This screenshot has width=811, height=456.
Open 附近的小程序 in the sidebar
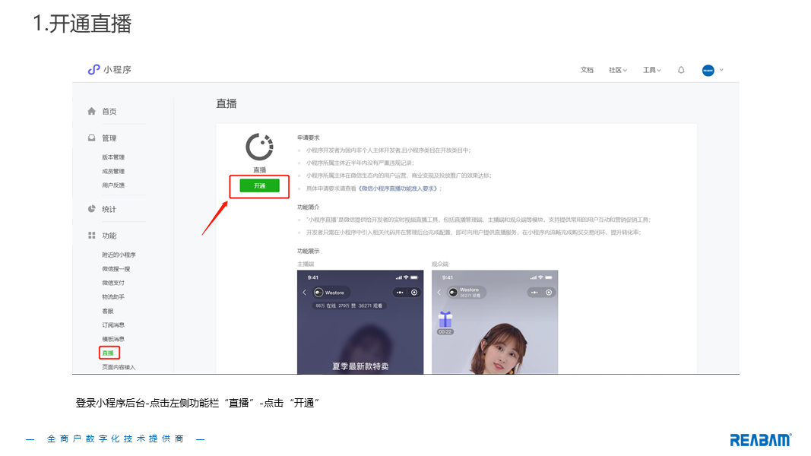(119, 255)
